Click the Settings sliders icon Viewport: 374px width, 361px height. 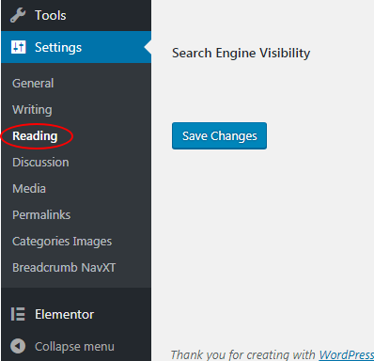(x=19, y=47)
